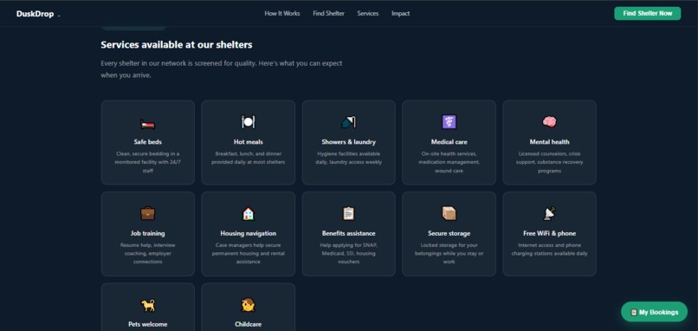Select the Medical care title
Screen dimensions: 698x331
[x=449, y=142]
